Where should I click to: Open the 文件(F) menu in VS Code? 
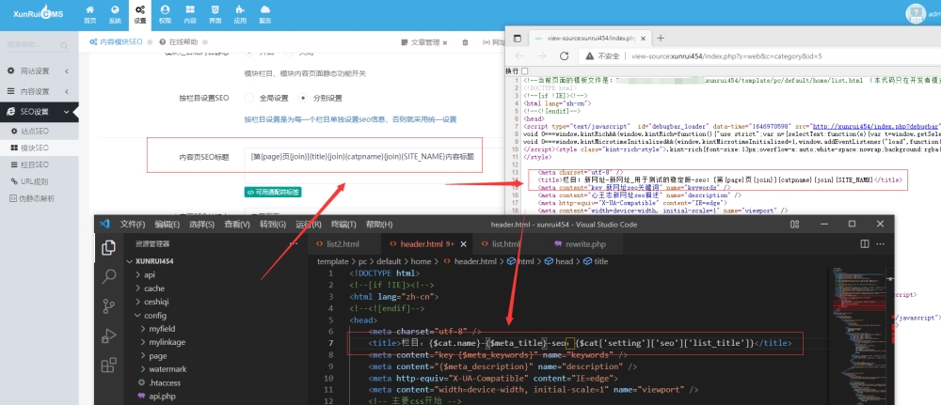(x=133, y=224)
